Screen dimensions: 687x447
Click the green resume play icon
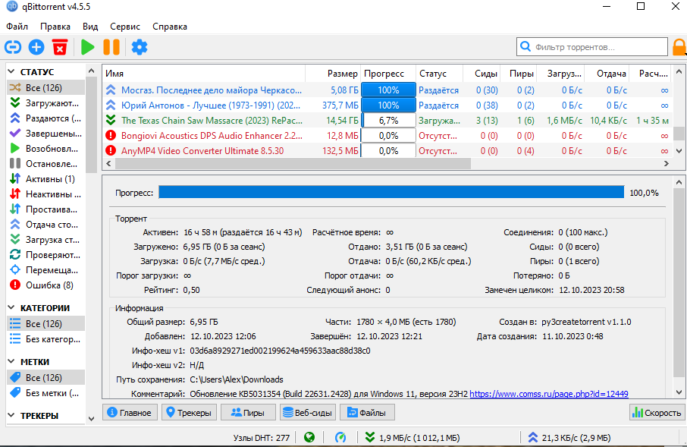coord(88,47)
